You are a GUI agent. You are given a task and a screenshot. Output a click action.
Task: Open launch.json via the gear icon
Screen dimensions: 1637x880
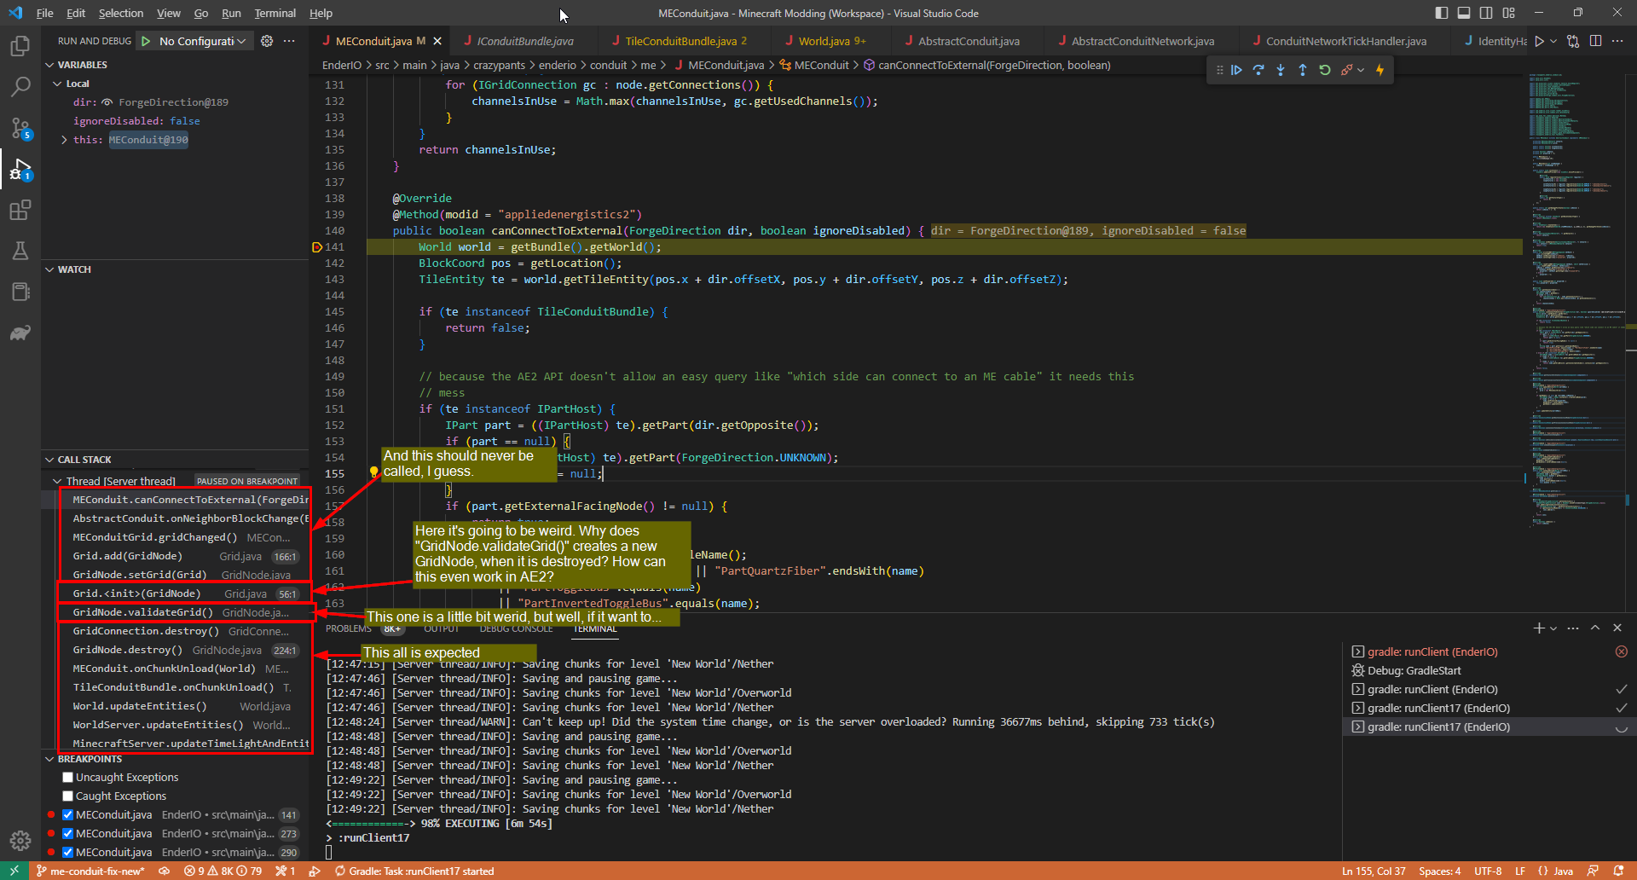coord(267,41)
